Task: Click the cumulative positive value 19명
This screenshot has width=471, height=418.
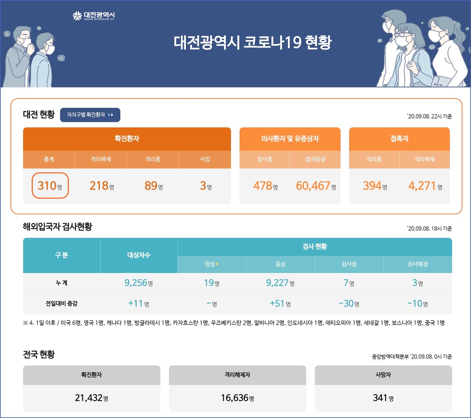Action: tap(212, 283)
